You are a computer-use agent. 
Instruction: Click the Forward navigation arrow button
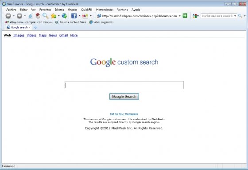pyautogui.click(x=19, y=16)
